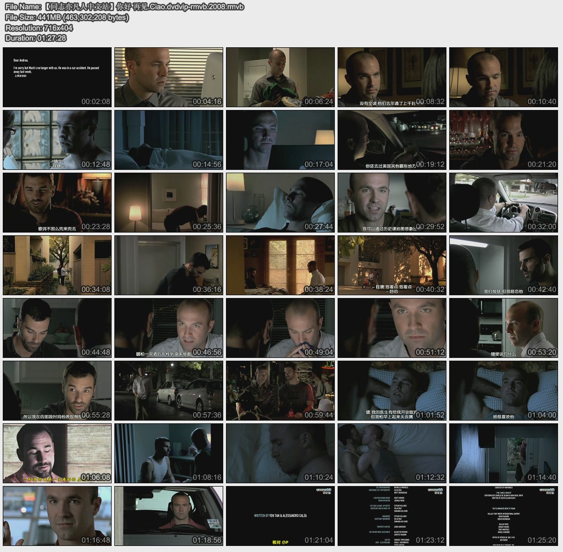
Task: Click the File Name text line
Action: tap(124, 7)
